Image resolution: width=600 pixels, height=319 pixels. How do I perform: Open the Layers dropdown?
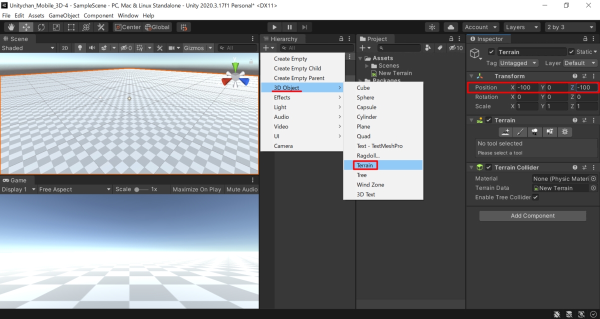pos(521,27)
